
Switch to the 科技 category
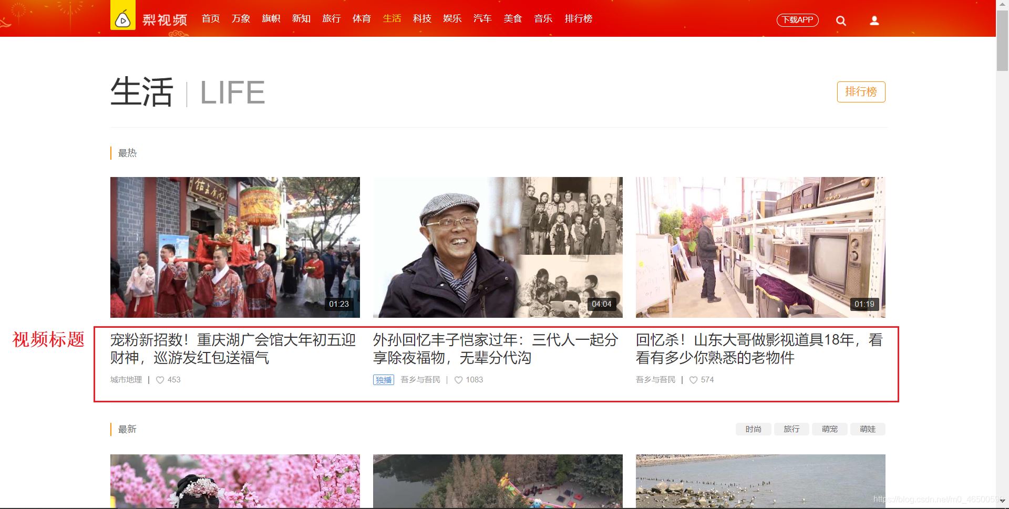click(x=422, y=19)
